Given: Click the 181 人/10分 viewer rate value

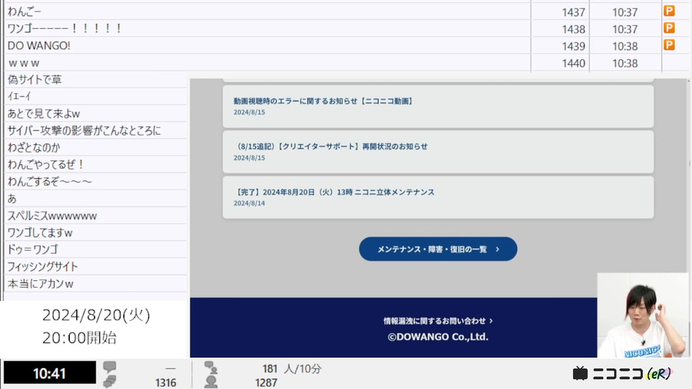Looking at the screenshot, I should click(292, 368).
